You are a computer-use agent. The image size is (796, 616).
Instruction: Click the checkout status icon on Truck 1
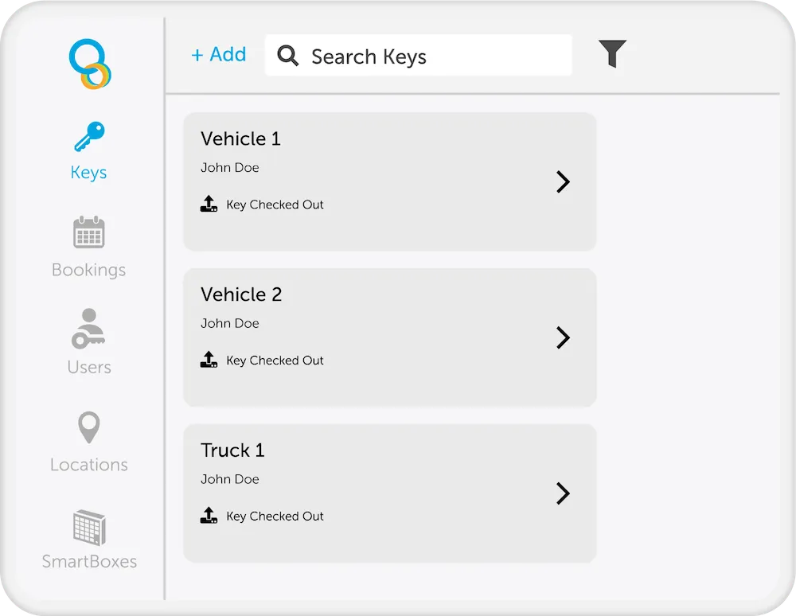pos(209,516)
